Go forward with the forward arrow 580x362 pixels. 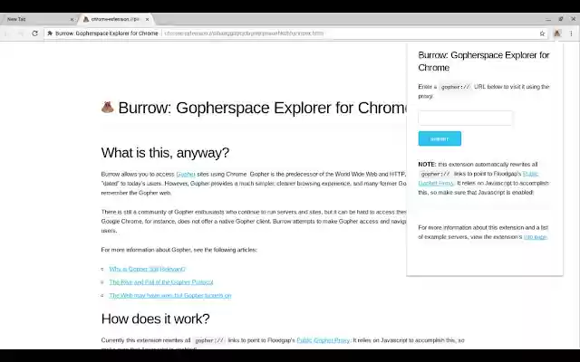pyautogui.click(x=21, y=33)
